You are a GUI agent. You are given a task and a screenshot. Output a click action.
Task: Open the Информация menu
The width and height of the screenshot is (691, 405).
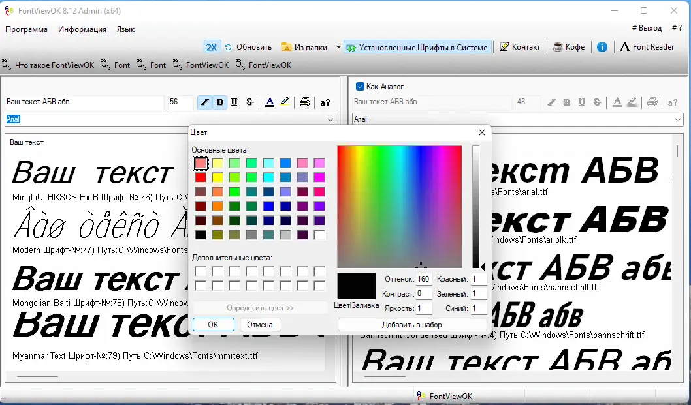coord(82,29)
